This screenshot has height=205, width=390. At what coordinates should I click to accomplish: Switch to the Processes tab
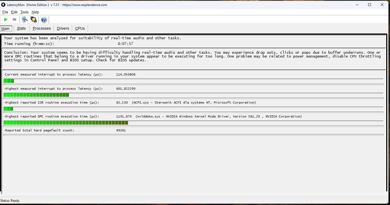(42, 28)
